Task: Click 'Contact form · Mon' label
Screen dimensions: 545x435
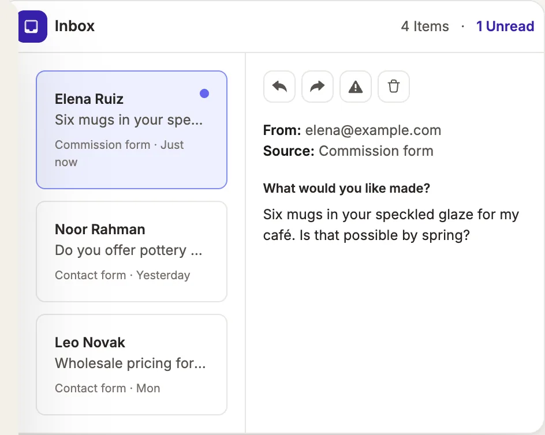Action: [x=107, y=388]
